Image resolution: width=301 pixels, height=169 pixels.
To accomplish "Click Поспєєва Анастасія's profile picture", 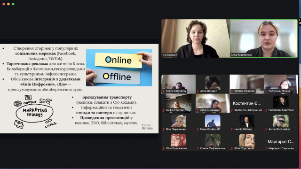I will [x=281, y=102].
